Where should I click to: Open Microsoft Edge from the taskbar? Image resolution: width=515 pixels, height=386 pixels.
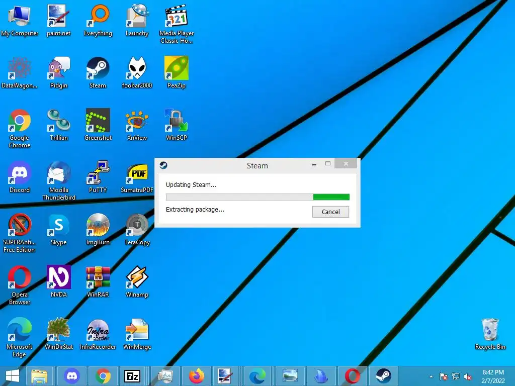(258, 376)
